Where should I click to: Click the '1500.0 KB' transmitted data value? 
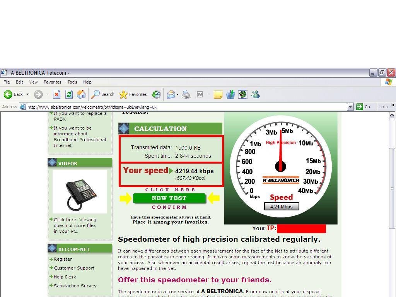coord(188,148)
